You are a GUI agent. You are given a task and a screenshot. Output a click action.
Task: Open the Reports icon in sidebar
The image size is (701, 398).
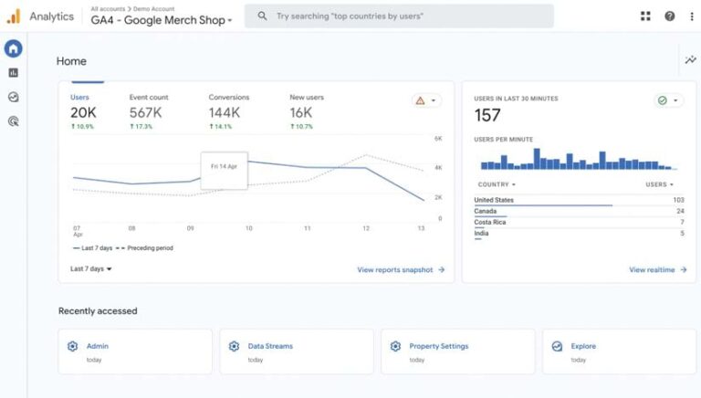(13, 73)
